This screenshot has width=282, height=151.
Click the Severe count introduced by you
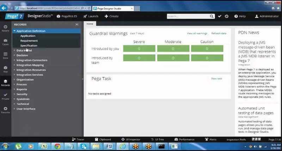[x=139, y=49]
